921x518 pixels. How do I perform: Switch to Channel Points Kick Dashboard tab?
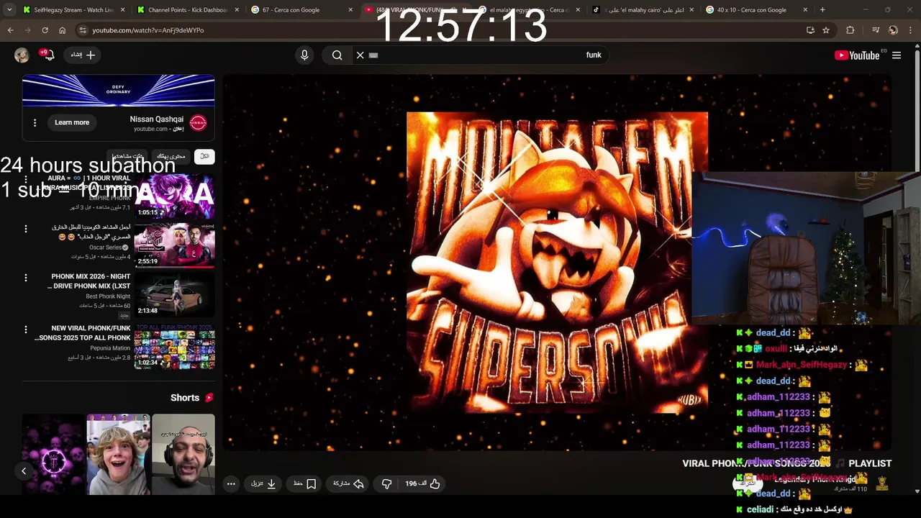point(187,10)
